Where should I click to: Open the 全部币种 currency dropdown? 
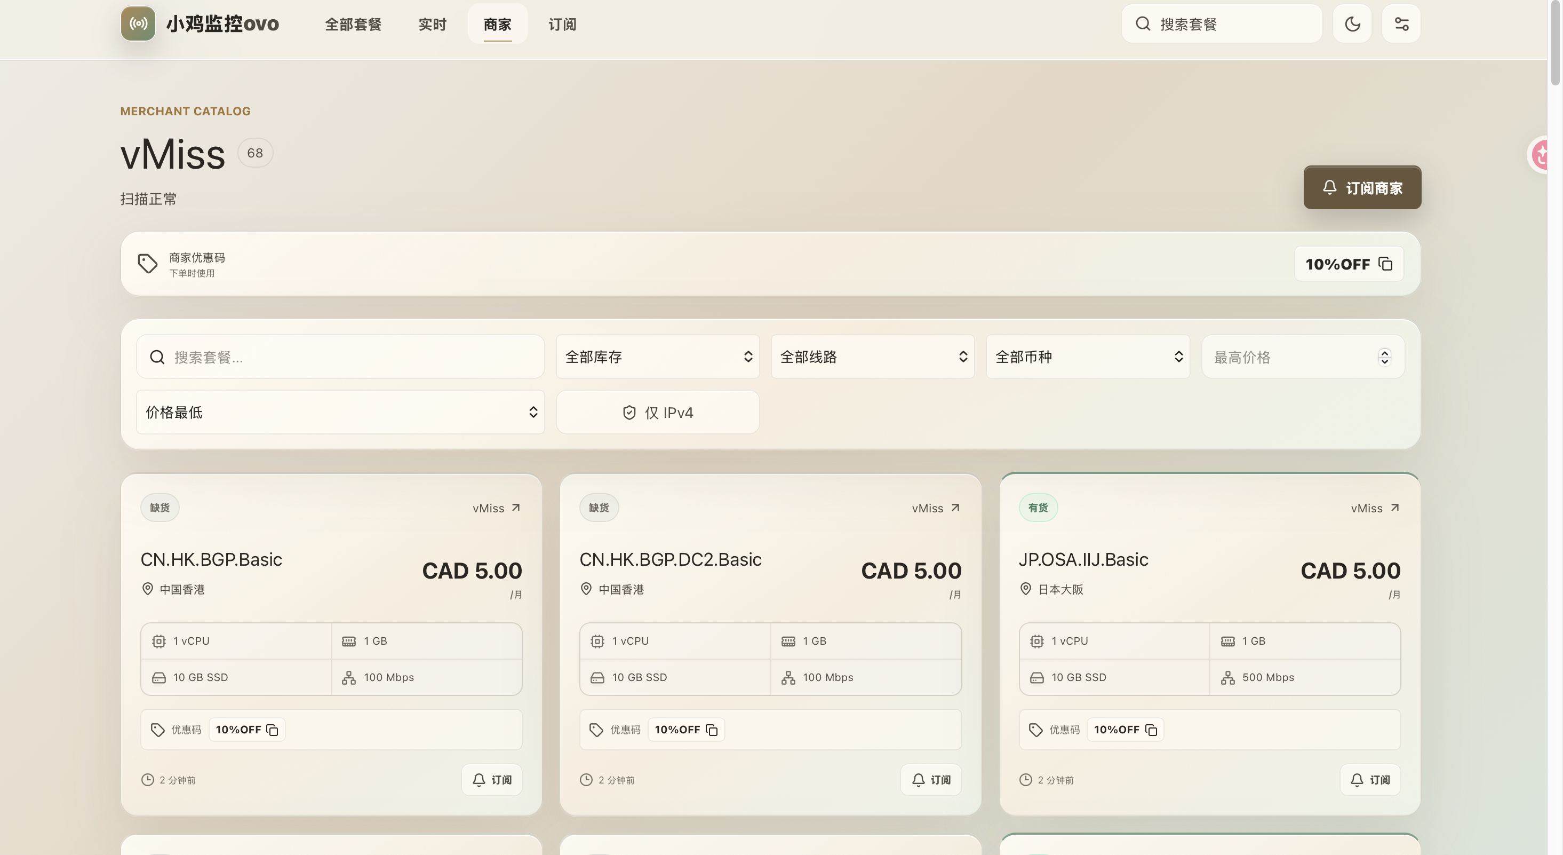point(1087,357)
